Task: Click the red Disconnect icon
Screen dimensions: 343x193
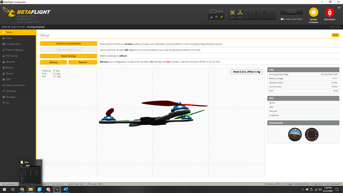Action: coord(330,12)
